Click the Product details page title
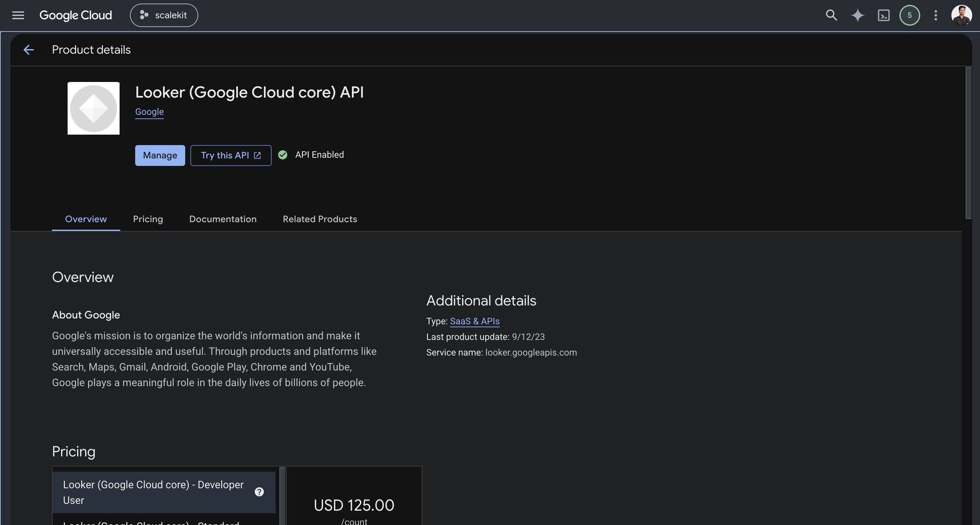The height and width of the screenshot is (525, 980). point(91,50)
